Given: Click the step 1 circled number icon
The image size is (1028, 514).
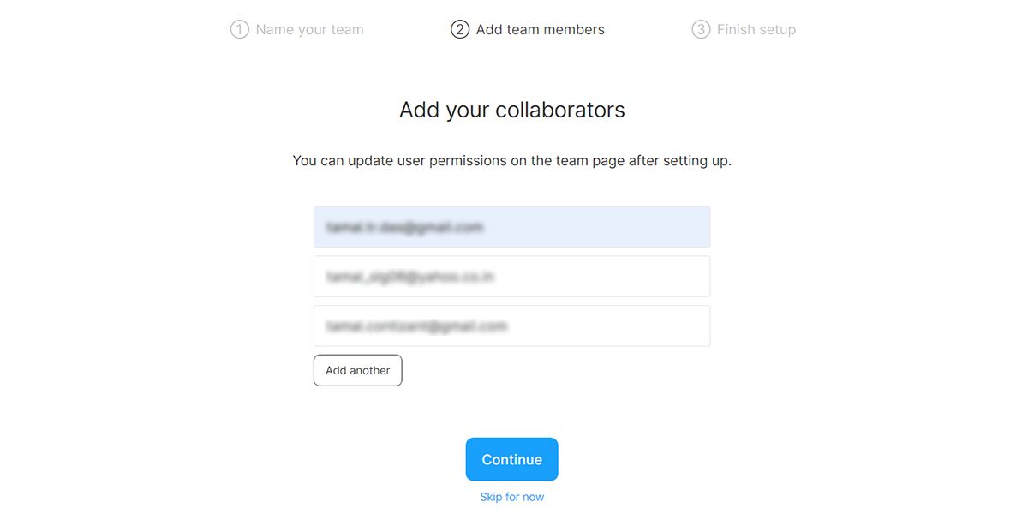Looking at the screenshot, I should (239, 30).
